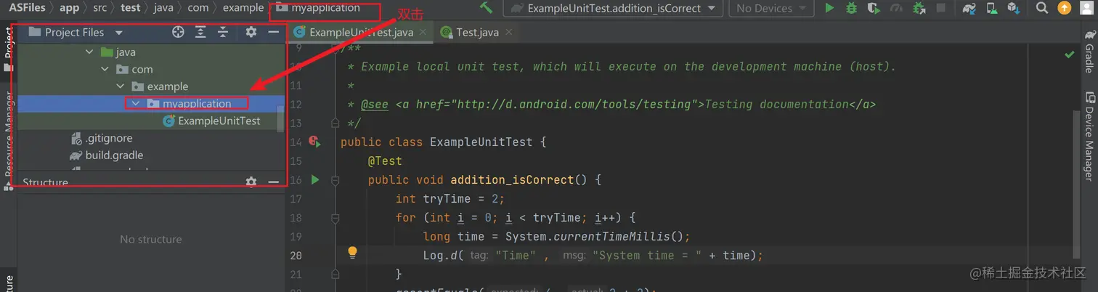The image size is (1098, 292).
Task: Click the orange update notification icon
Action: [1064, 8]
